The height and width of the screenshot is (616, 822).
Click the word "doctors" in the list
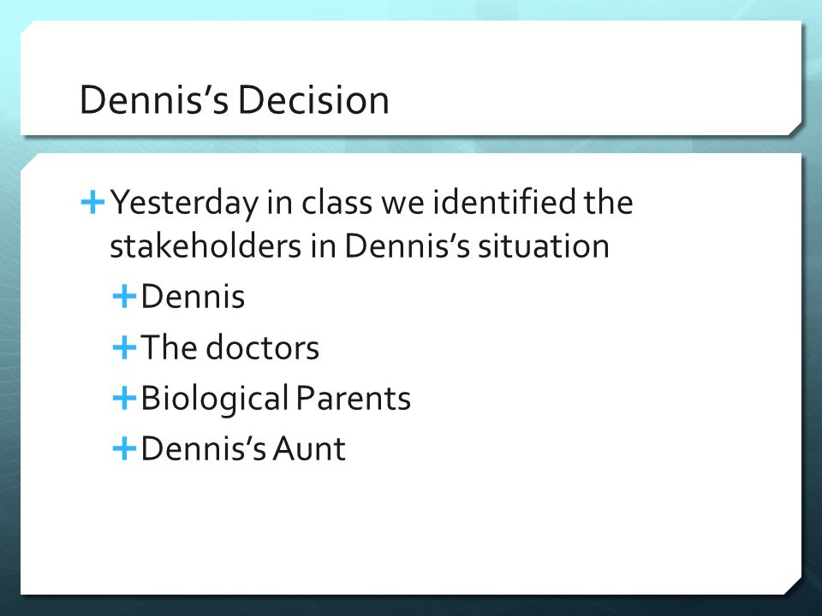(x=262, y=347)
